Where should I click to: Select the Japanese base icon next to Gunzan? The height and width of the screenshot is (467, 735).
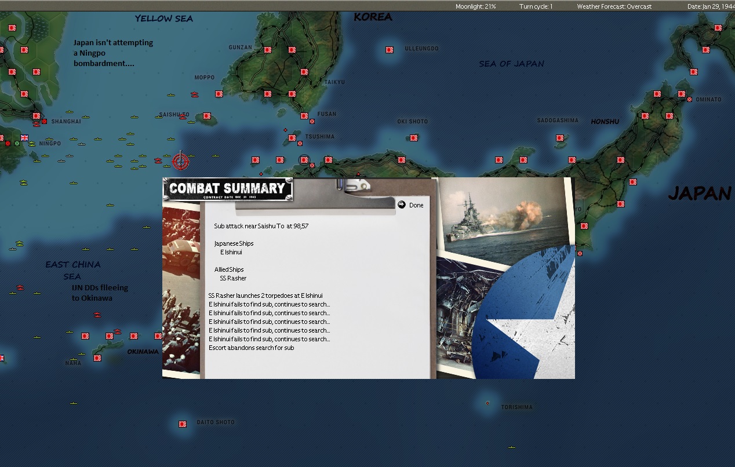[267, 50]
